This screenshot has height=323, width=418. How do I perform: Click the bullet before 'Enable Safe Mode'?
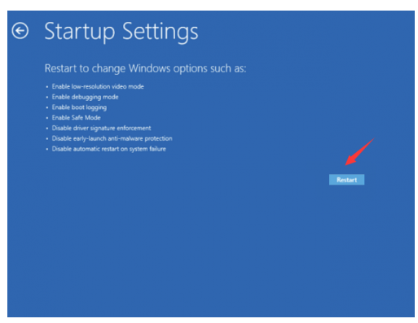click(x=47, y=118)
